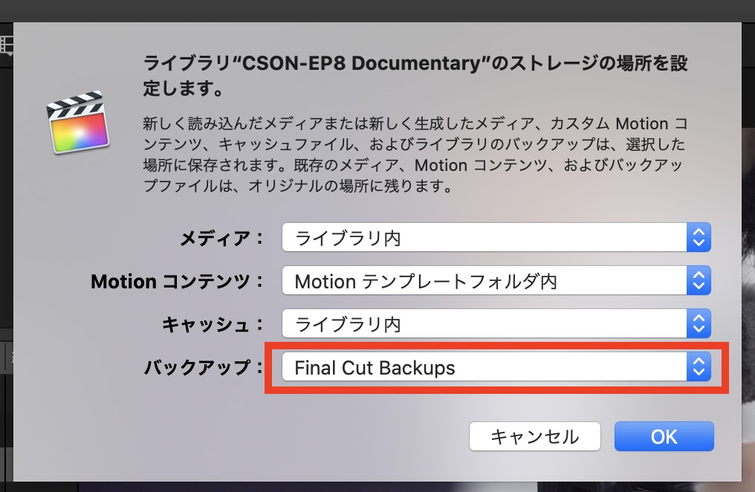This screenshot has height=492, width=755.
Task: Select the Motion テンプレートフォルダ内 value text
Action: pos(426,282)
